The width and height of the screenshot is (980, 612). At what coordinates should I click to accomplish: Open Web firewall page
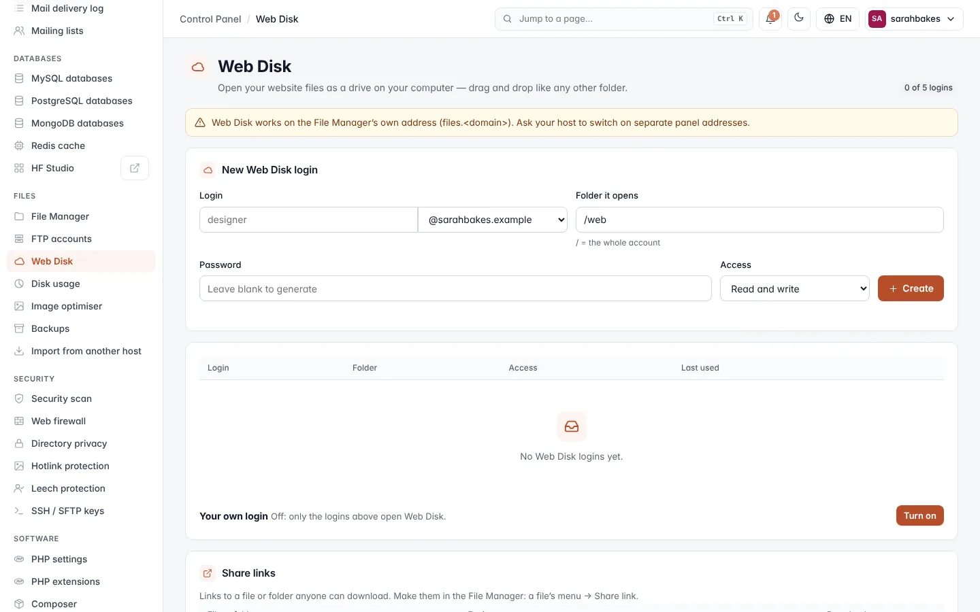(x=81, y=421)
